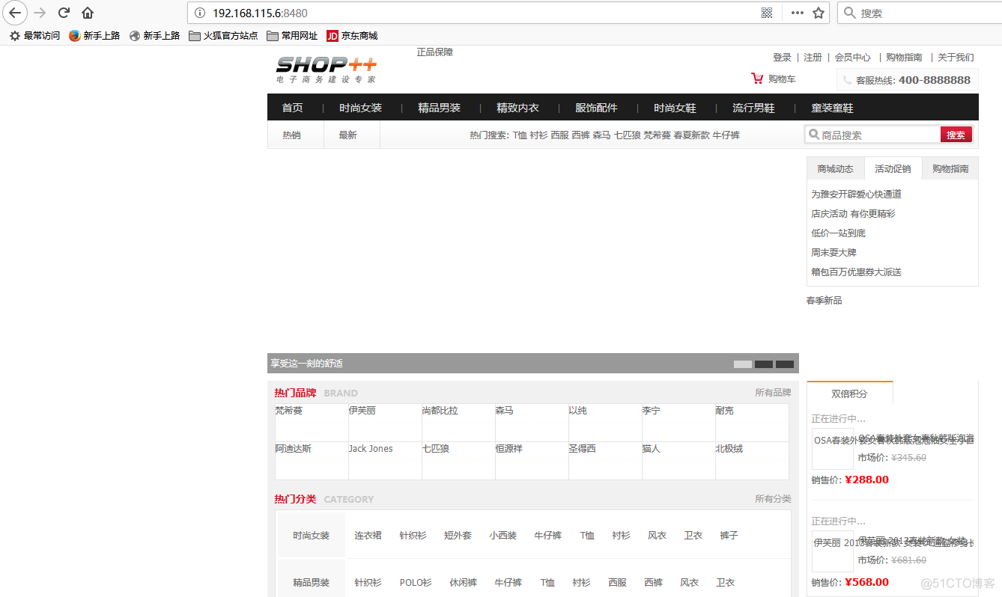
Task: Open article 周末耍大牌
Action: (834, 252)
